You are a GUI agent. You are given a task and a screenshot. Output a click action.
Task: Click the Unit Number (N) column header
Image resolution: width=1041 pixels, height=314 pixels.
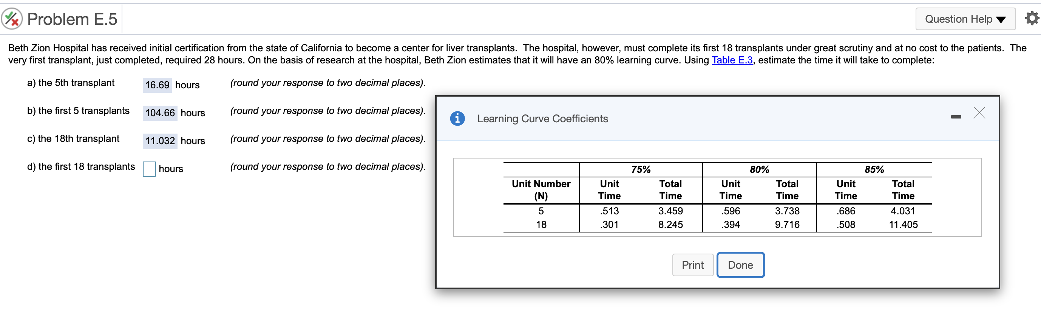point(541,190)
